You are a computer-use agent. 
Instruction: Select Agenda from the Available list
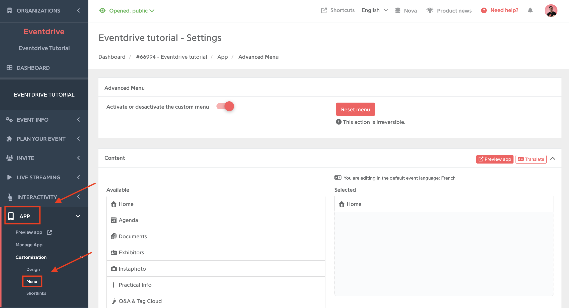pos(216,220)
